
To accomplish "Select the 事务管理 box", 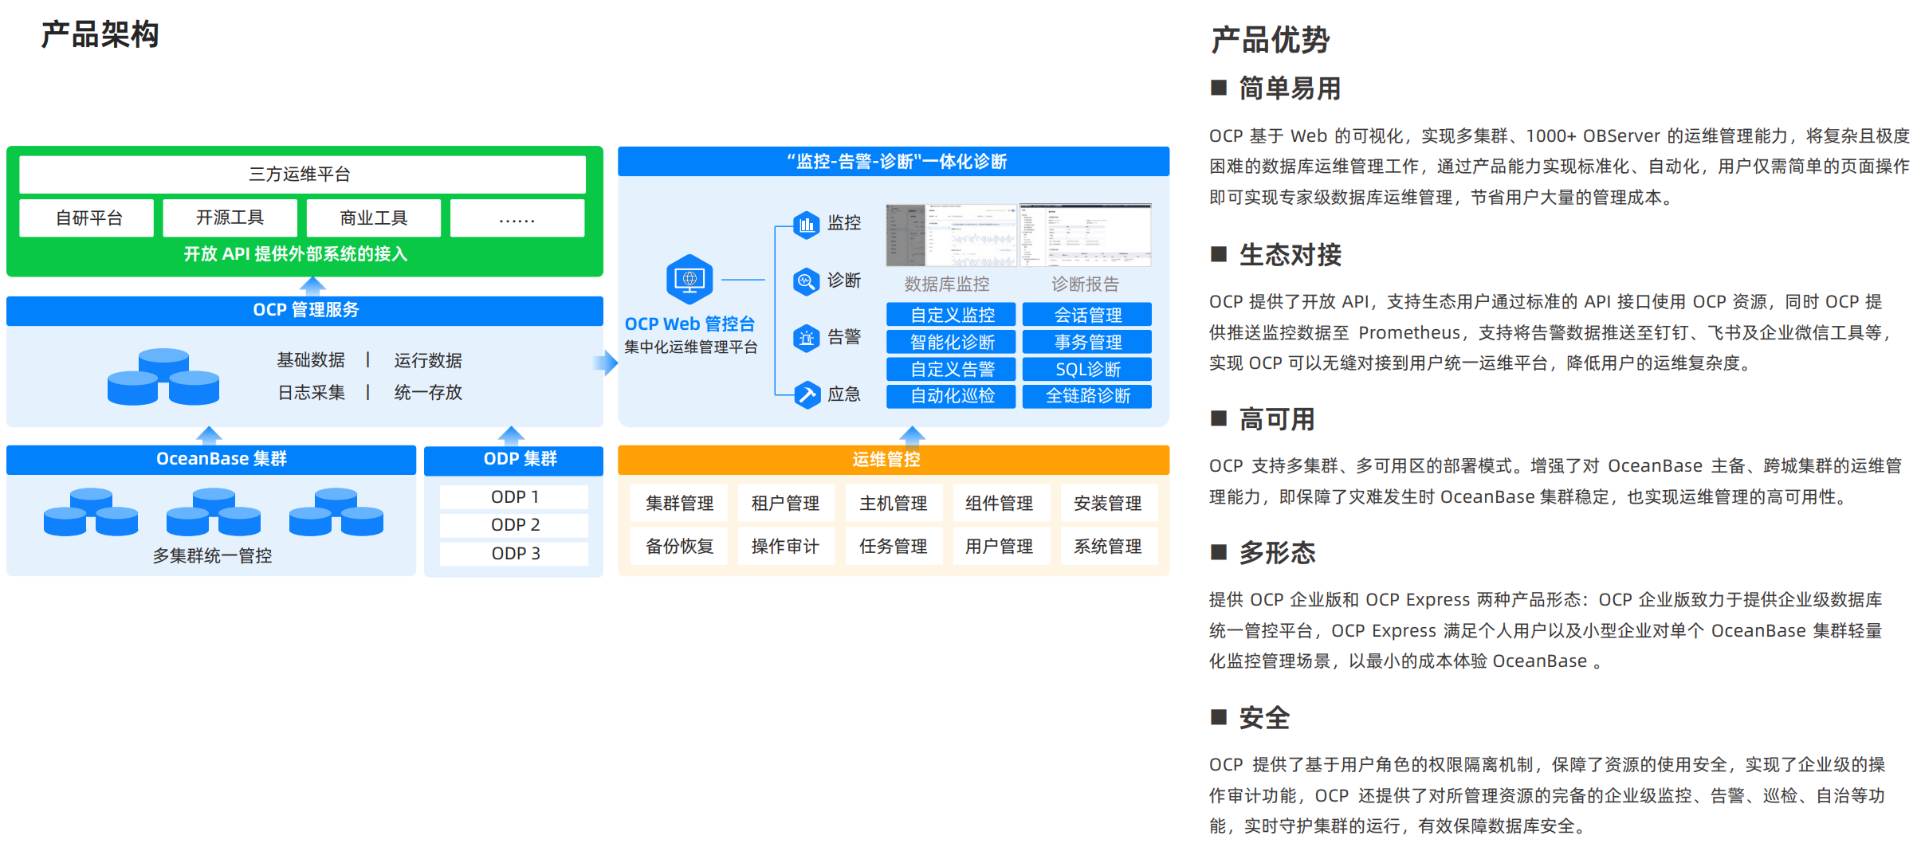I will coord(1087,342).
